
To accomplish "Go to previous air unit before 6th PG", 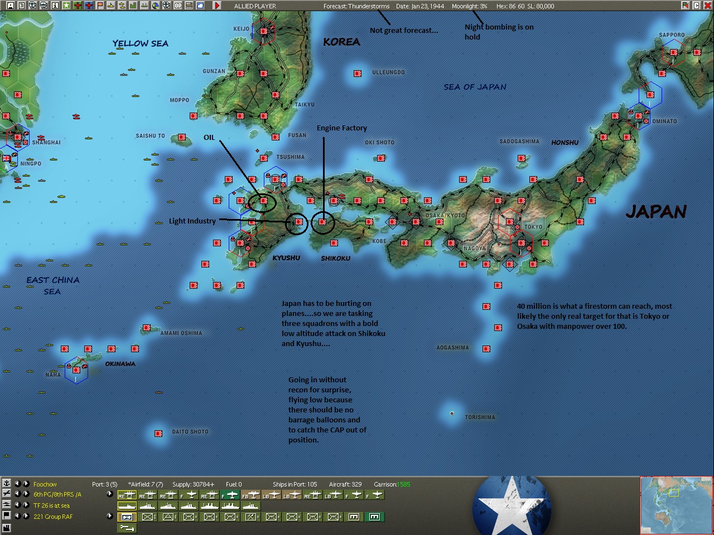I will (x=17, y=494).
